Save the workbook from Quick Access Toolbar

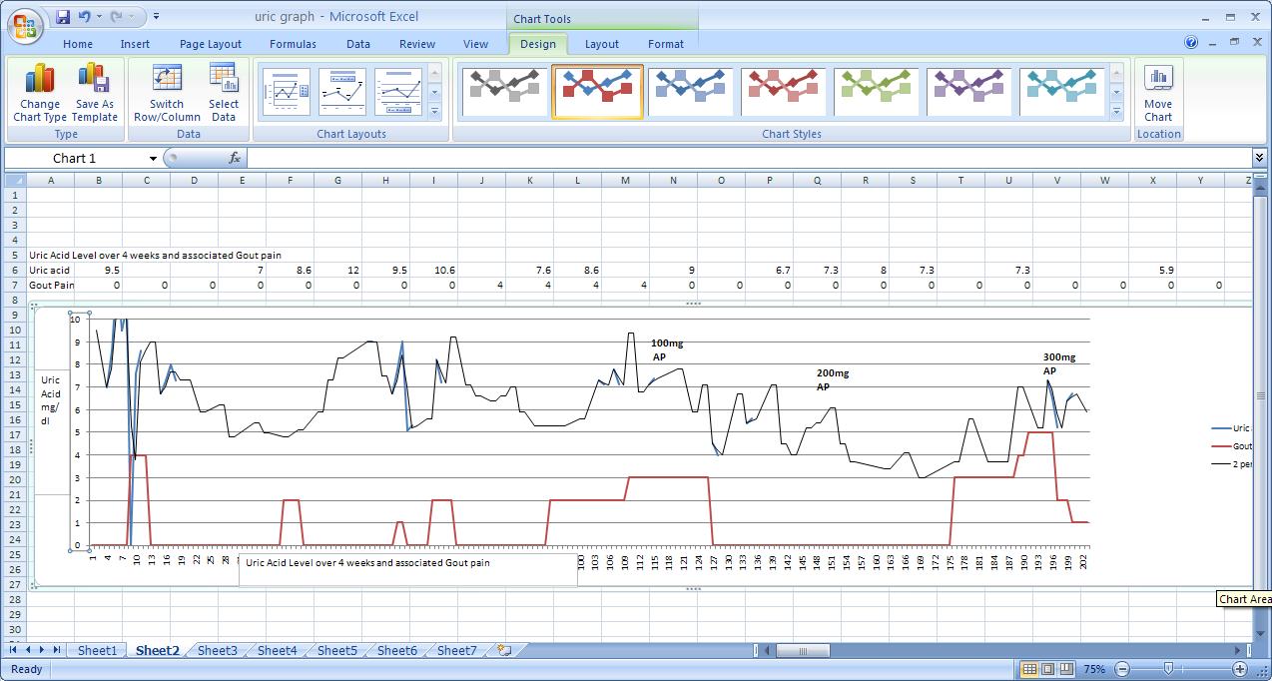point(63,17)
